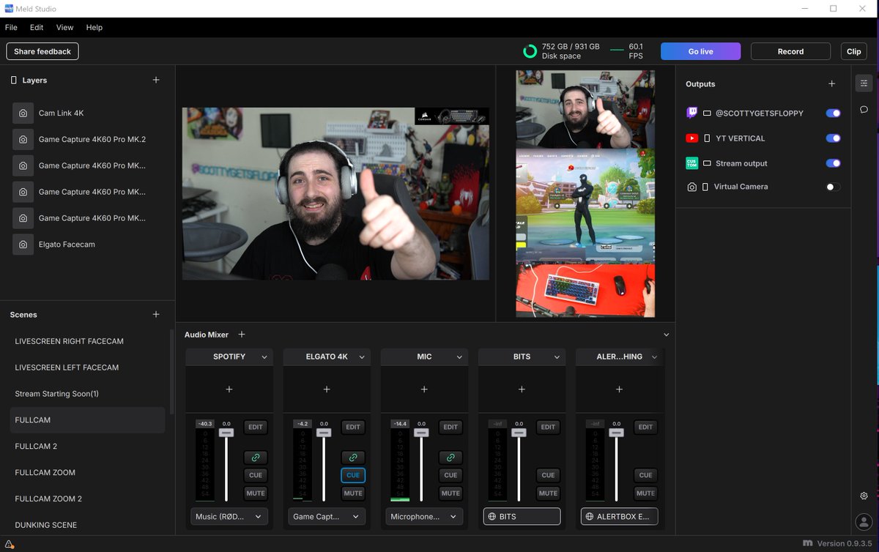Open the Help menu
Image resolution: width=879 pixels, height=552 pixels.
pyautogui.click(x=94, y=27)
